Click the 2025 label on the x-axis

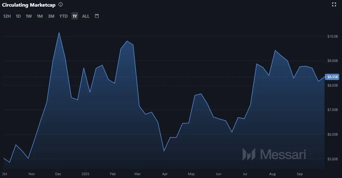tap(85, 174)
